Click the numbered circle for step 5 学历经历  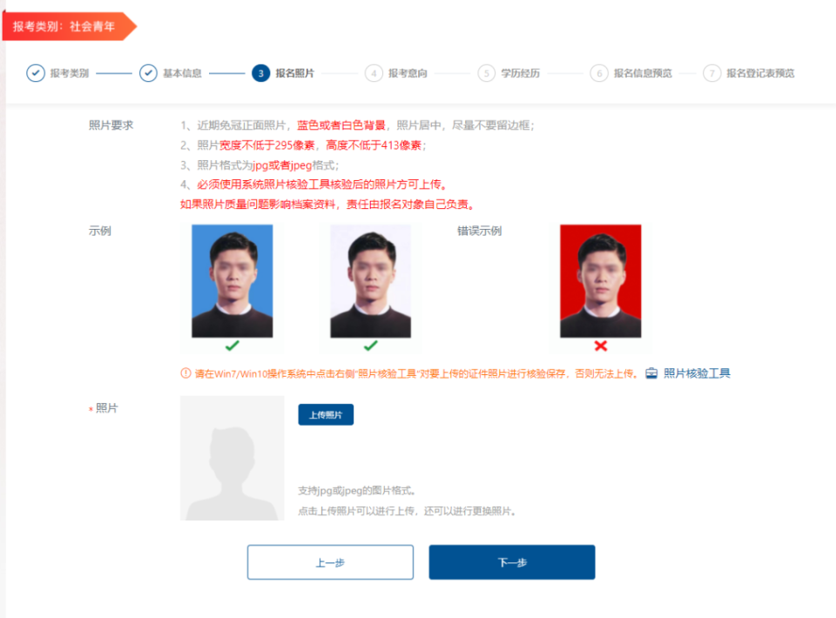(x=486, y=73)
